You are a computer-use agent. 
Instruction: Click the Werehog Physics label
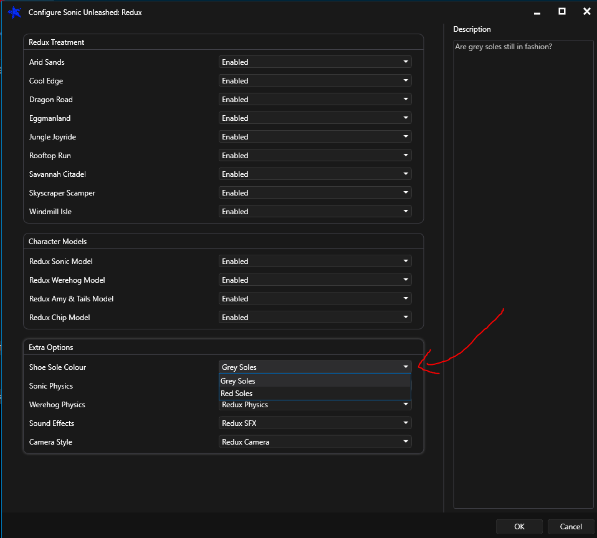57,405
